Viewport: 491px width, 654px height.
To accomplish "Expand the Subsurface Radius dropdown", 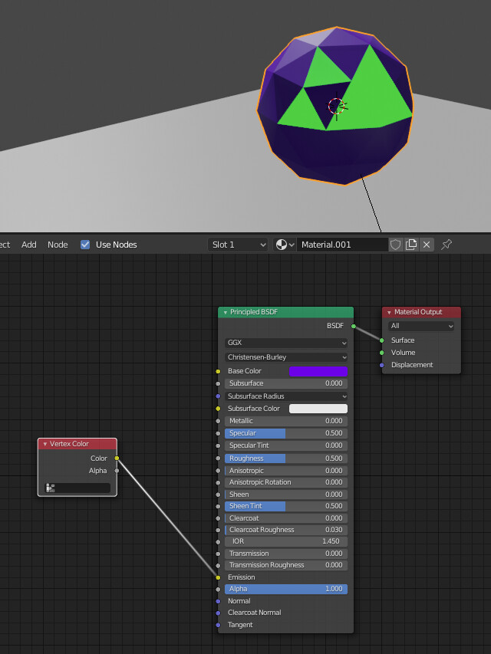I will point(286,396).
